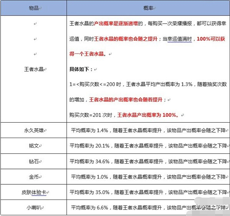Image resolution: width=230 pixels, height=216 pixels.
Task: Click the 平均概率为 1.4% probability cell
Action: tap(148, 130)
